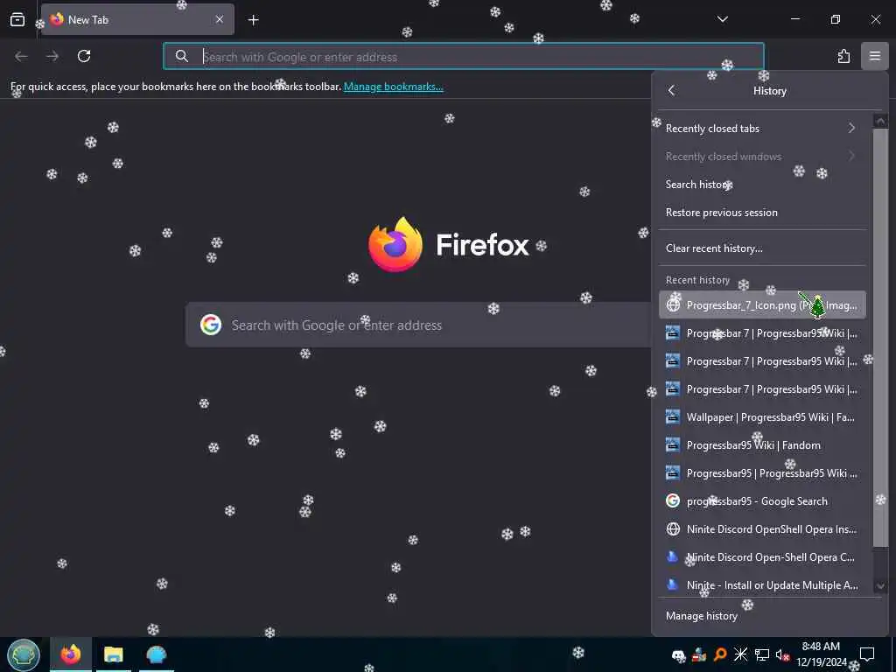Reload the current page

[84, 56]
